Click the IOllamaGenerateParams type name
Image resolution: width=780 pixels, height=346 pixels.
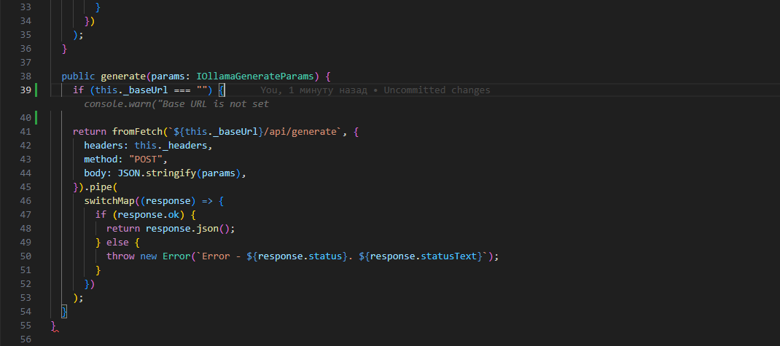click(257, 76)
